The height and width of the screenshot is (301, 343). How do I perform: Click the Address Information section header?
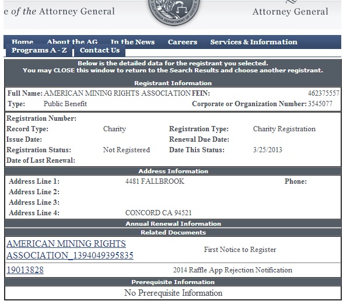(x=173, y=171)
